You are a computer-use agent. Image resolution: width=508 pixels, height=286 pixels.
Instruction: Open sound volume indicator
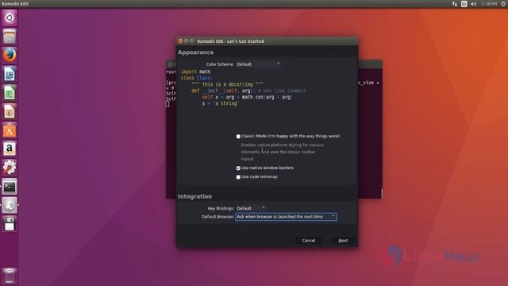tap(473, 4)
